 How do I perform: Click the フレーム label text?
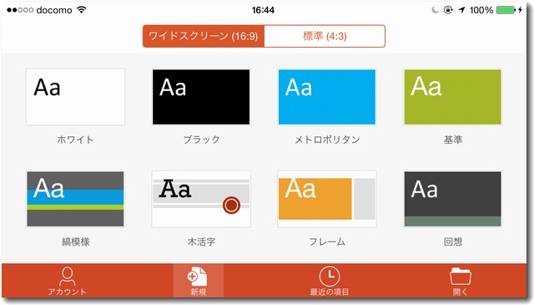[327, 241]
